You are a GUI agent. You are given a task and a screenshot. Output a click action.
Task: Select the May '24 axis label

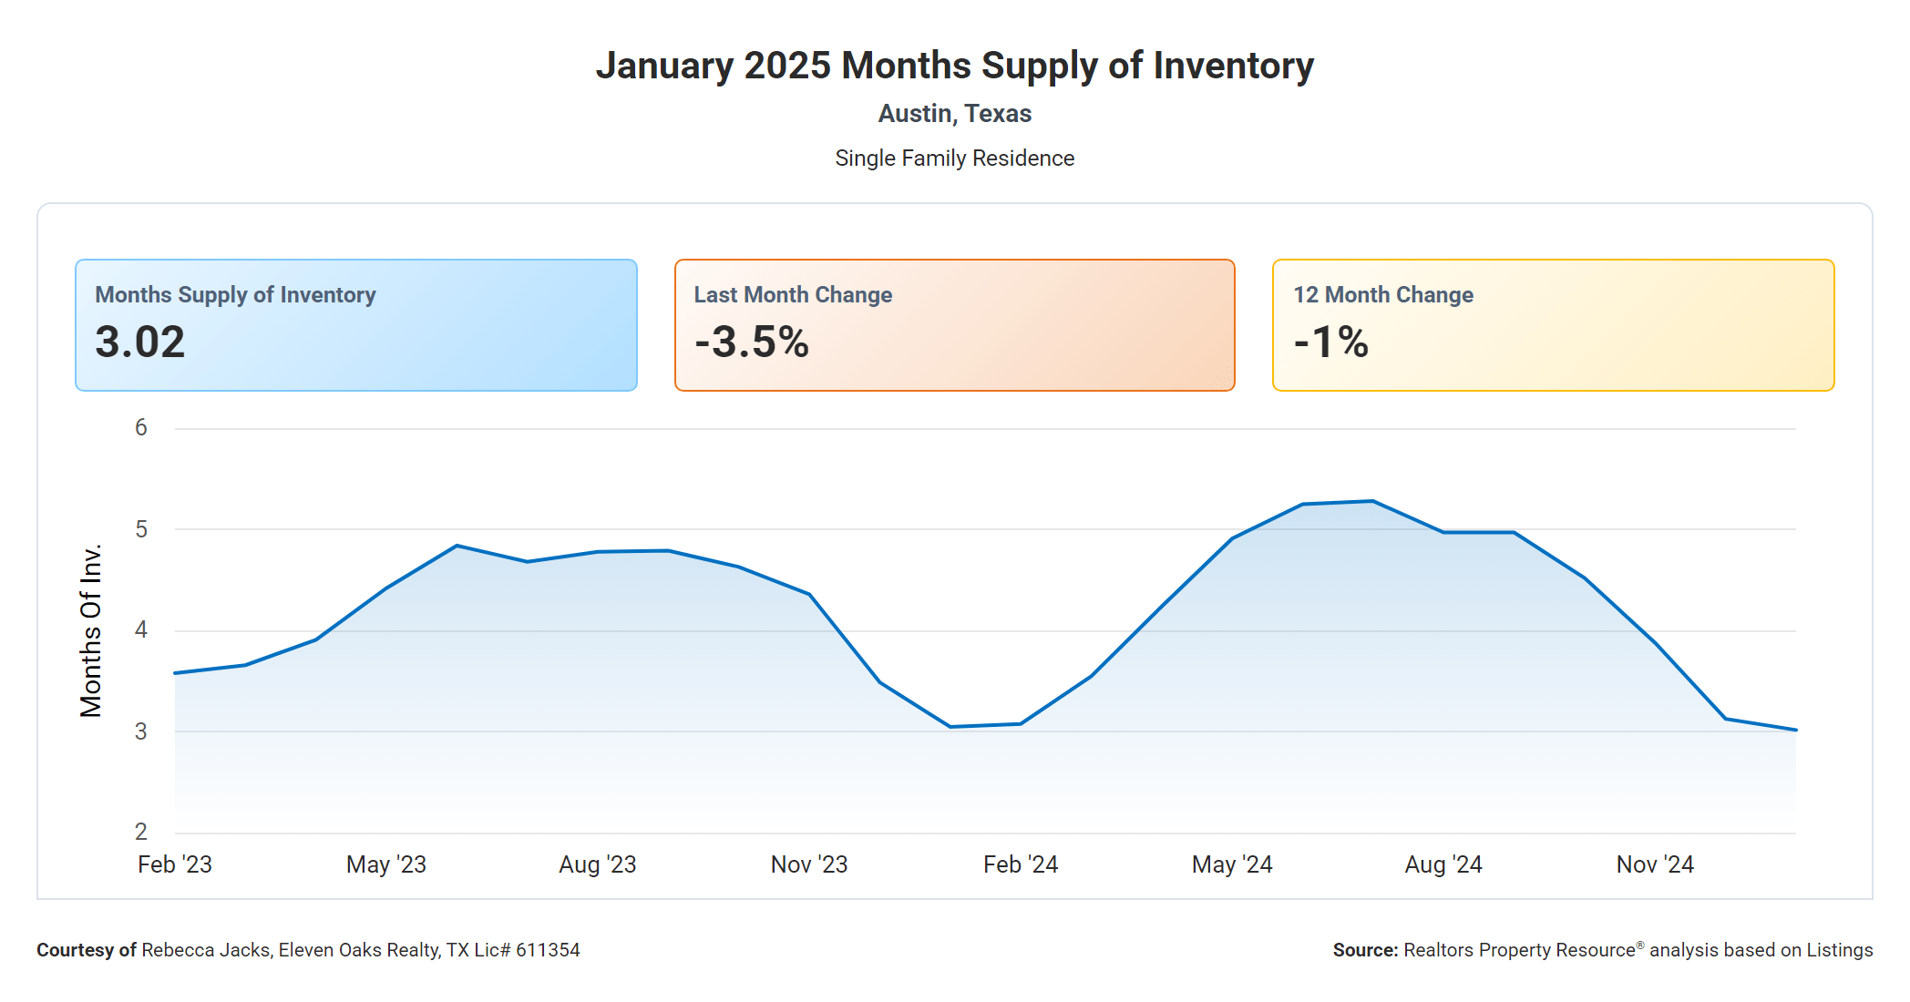[x=1232, y=864]
